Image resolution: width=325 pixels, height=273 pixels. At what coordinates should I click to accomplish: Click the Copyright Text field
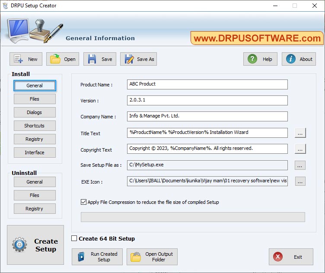[207, 149]
